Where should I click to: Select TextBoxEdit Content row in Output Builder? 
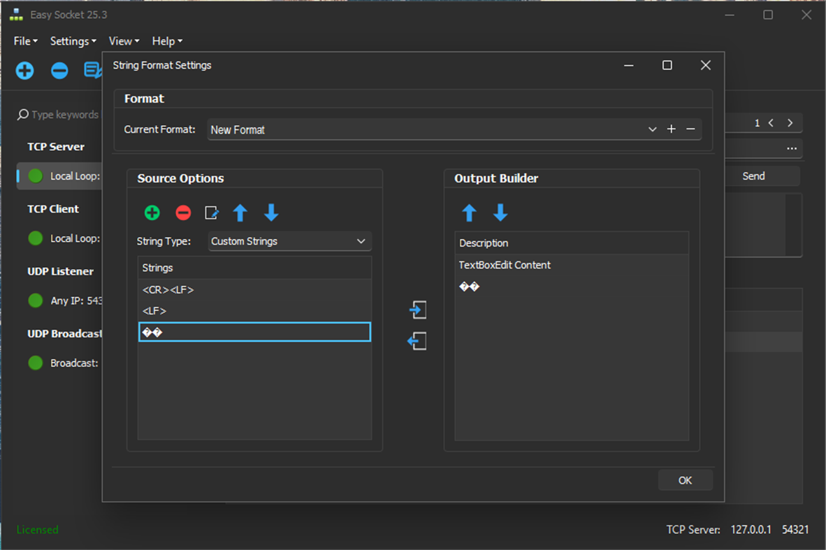[x=572, y=265]
